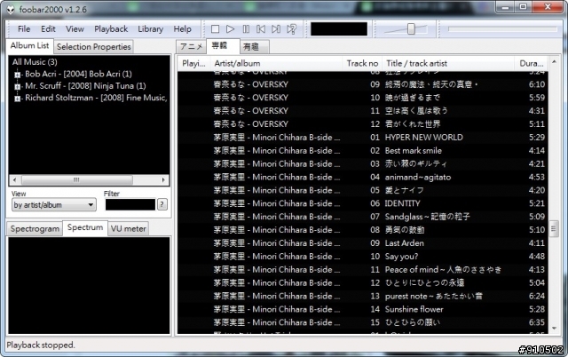Select the アニメ playlist tab
This screenshot has height=357, width=568.
pos(192,47)
